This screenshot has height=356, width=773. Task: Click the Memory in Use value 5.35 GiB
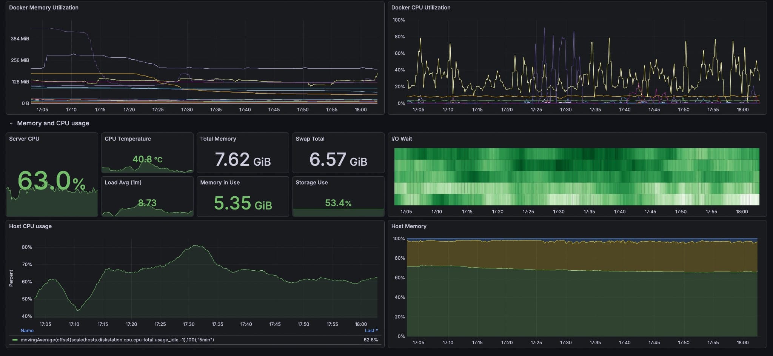[243, 203]
